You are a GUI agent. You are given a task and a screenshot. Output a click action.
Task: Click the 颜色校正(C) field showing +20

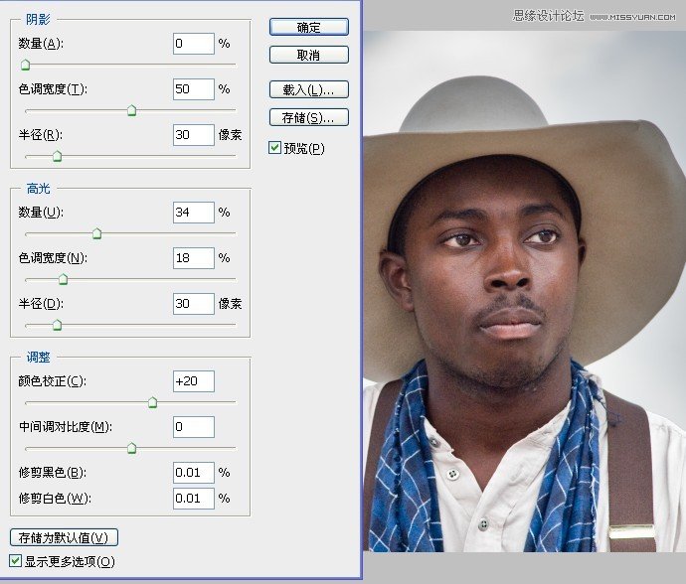click(194, 381)
